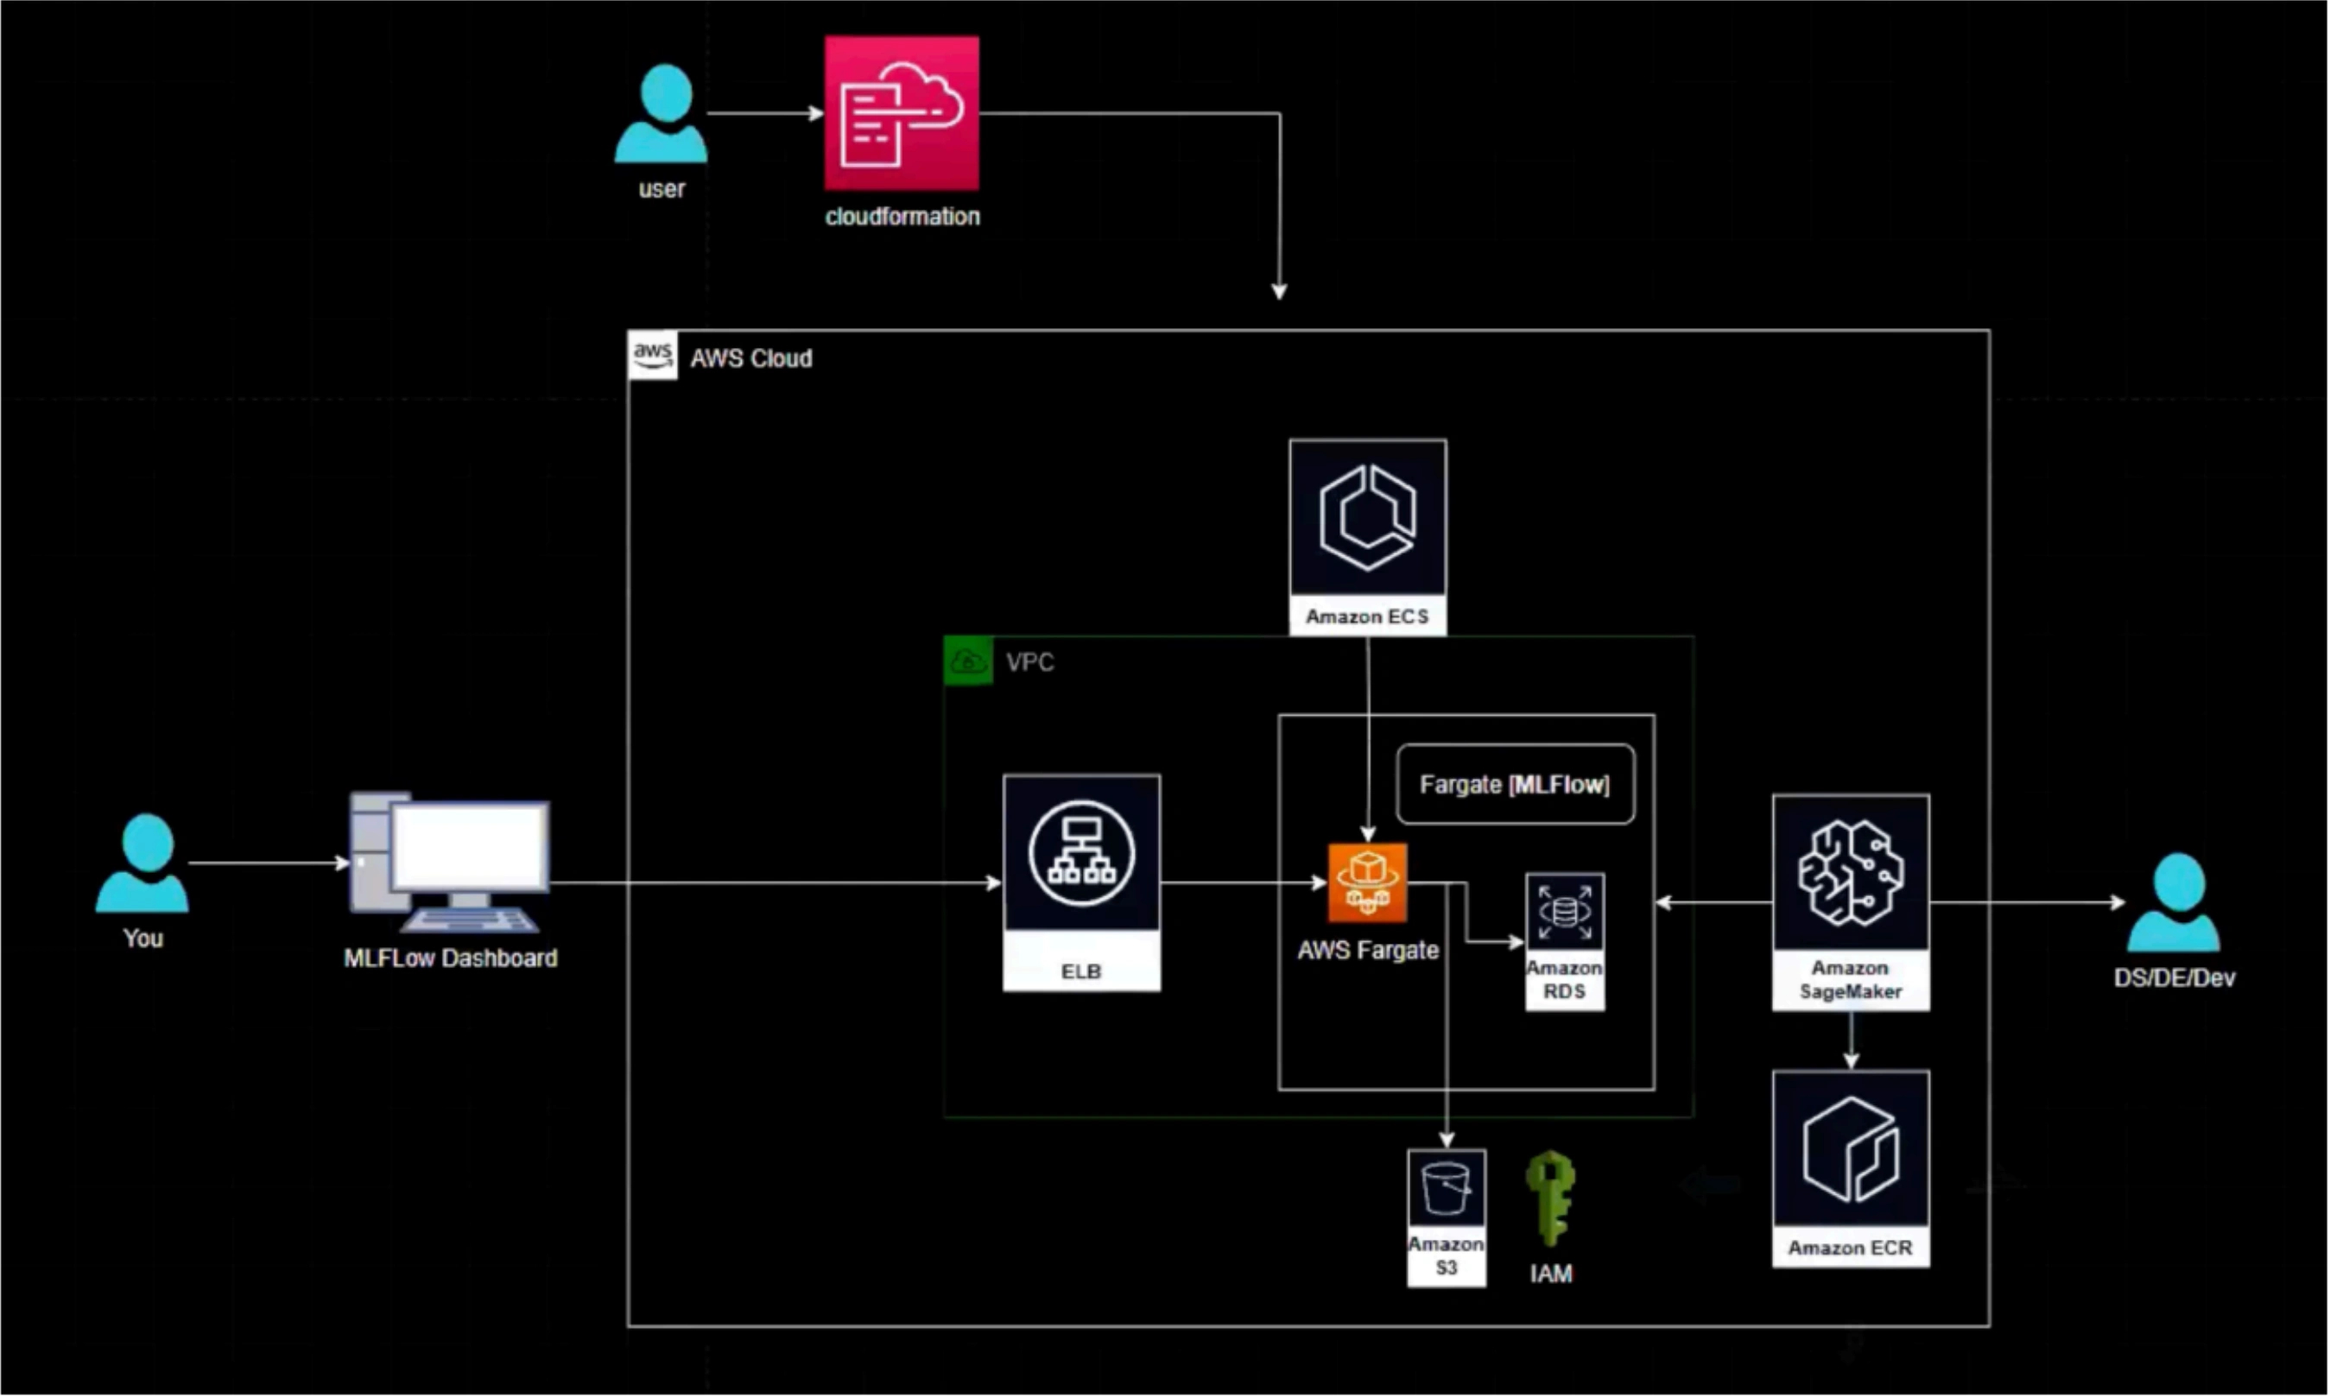Image resolution: width=2330 pixels, height=1397 pixels.
Task: Click the 'AWS Fargate' label text
Action: 1368,950
